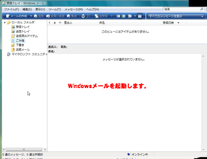Click the delete X icon in toolbar

[x=89, y=16]
